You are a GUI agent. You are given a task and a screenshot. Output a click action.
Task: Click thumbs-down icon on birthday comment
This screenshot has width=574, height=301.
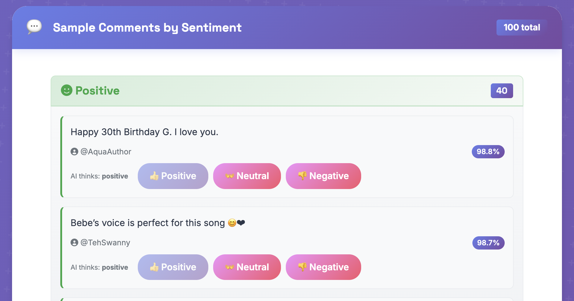[x=302, y=175]
